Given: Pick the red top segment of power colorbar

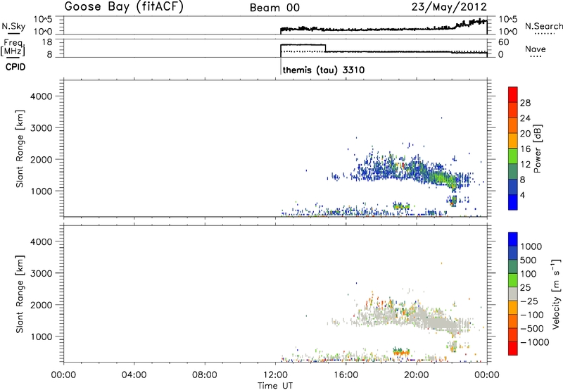Looking at the screenshot, I should [513, 94].
